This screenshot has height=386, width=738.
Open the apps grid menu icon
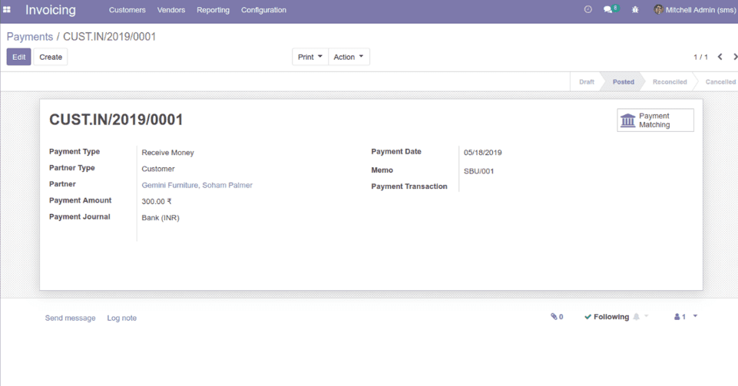coord(7,9)
